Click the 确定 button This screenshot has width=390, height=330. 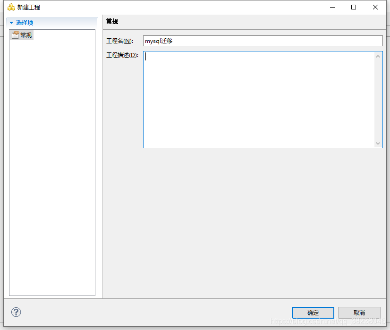(x=313, y=313)
